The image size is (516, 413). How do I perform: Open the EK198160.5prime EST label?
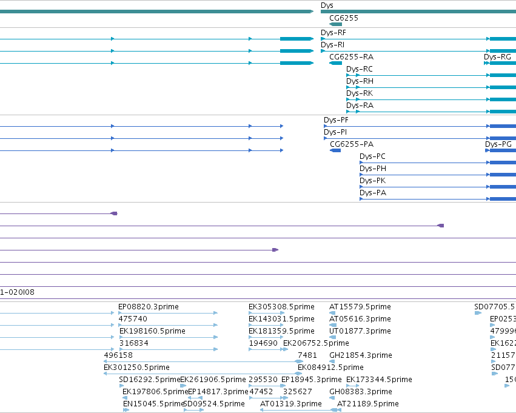(152, 331)
